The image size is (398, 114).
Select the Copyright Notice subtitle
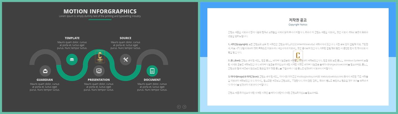click(x=298, y=25)
